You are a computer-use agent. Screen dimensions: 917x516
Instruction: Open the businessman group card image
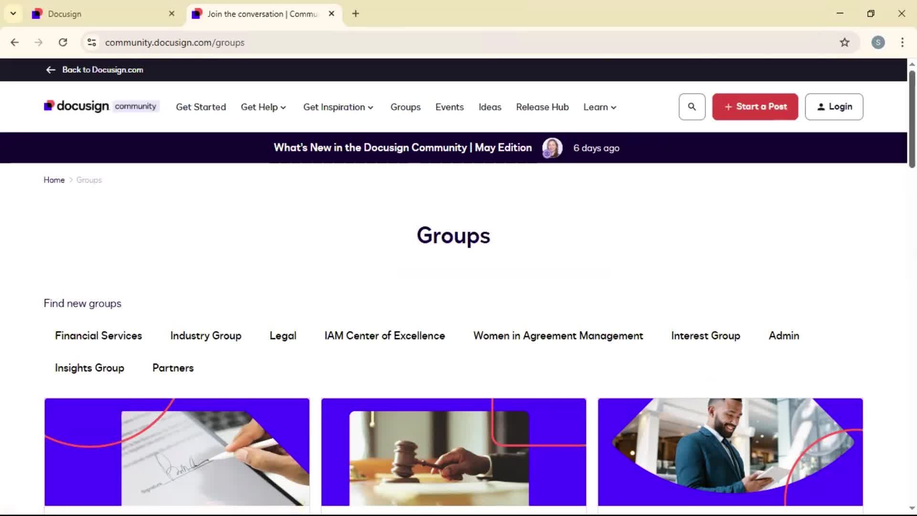point(730,452)
